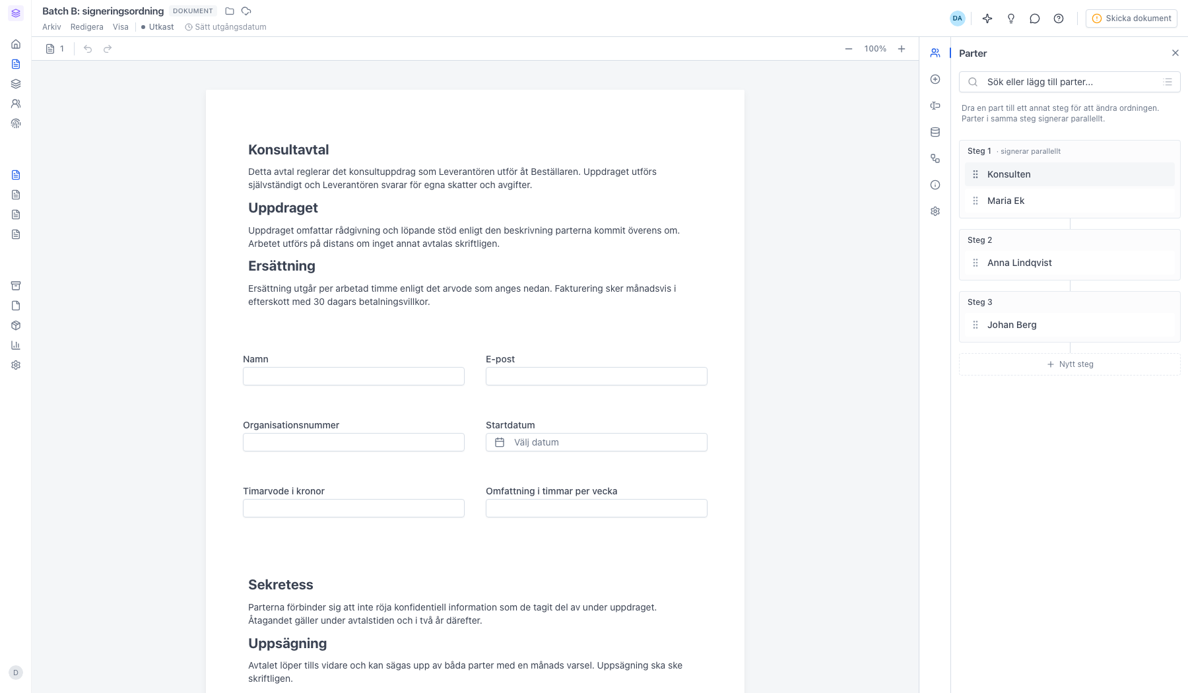Click the DA user avatar
This screenshot has width=1188, height=693.
[958, 18]
